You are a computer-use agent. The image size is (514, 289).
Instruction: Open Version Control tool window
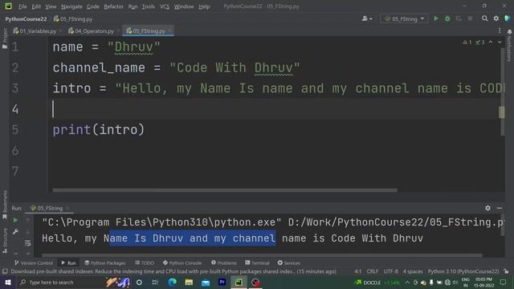pos(34,263)
